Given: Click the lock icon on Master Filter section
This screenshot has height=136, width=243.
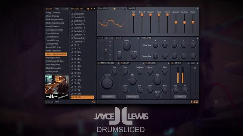Looking at the screenshot, I should (118, 63).
